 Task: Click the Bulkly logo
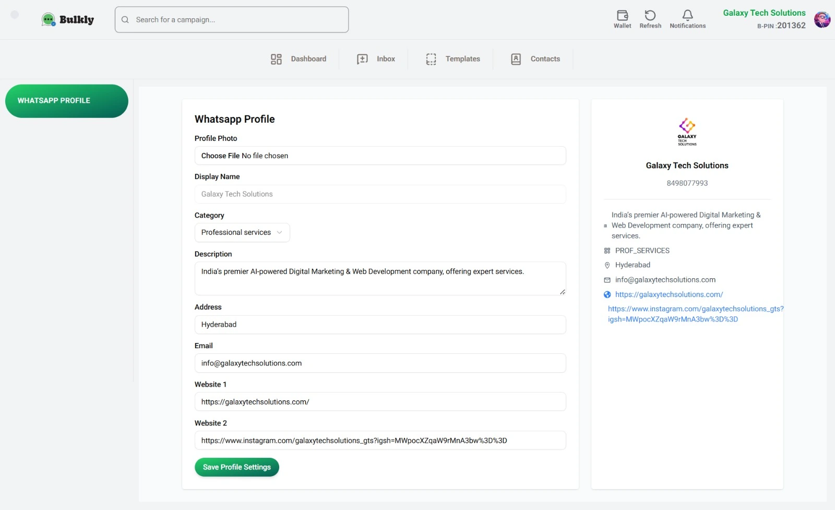click(68, 20)
